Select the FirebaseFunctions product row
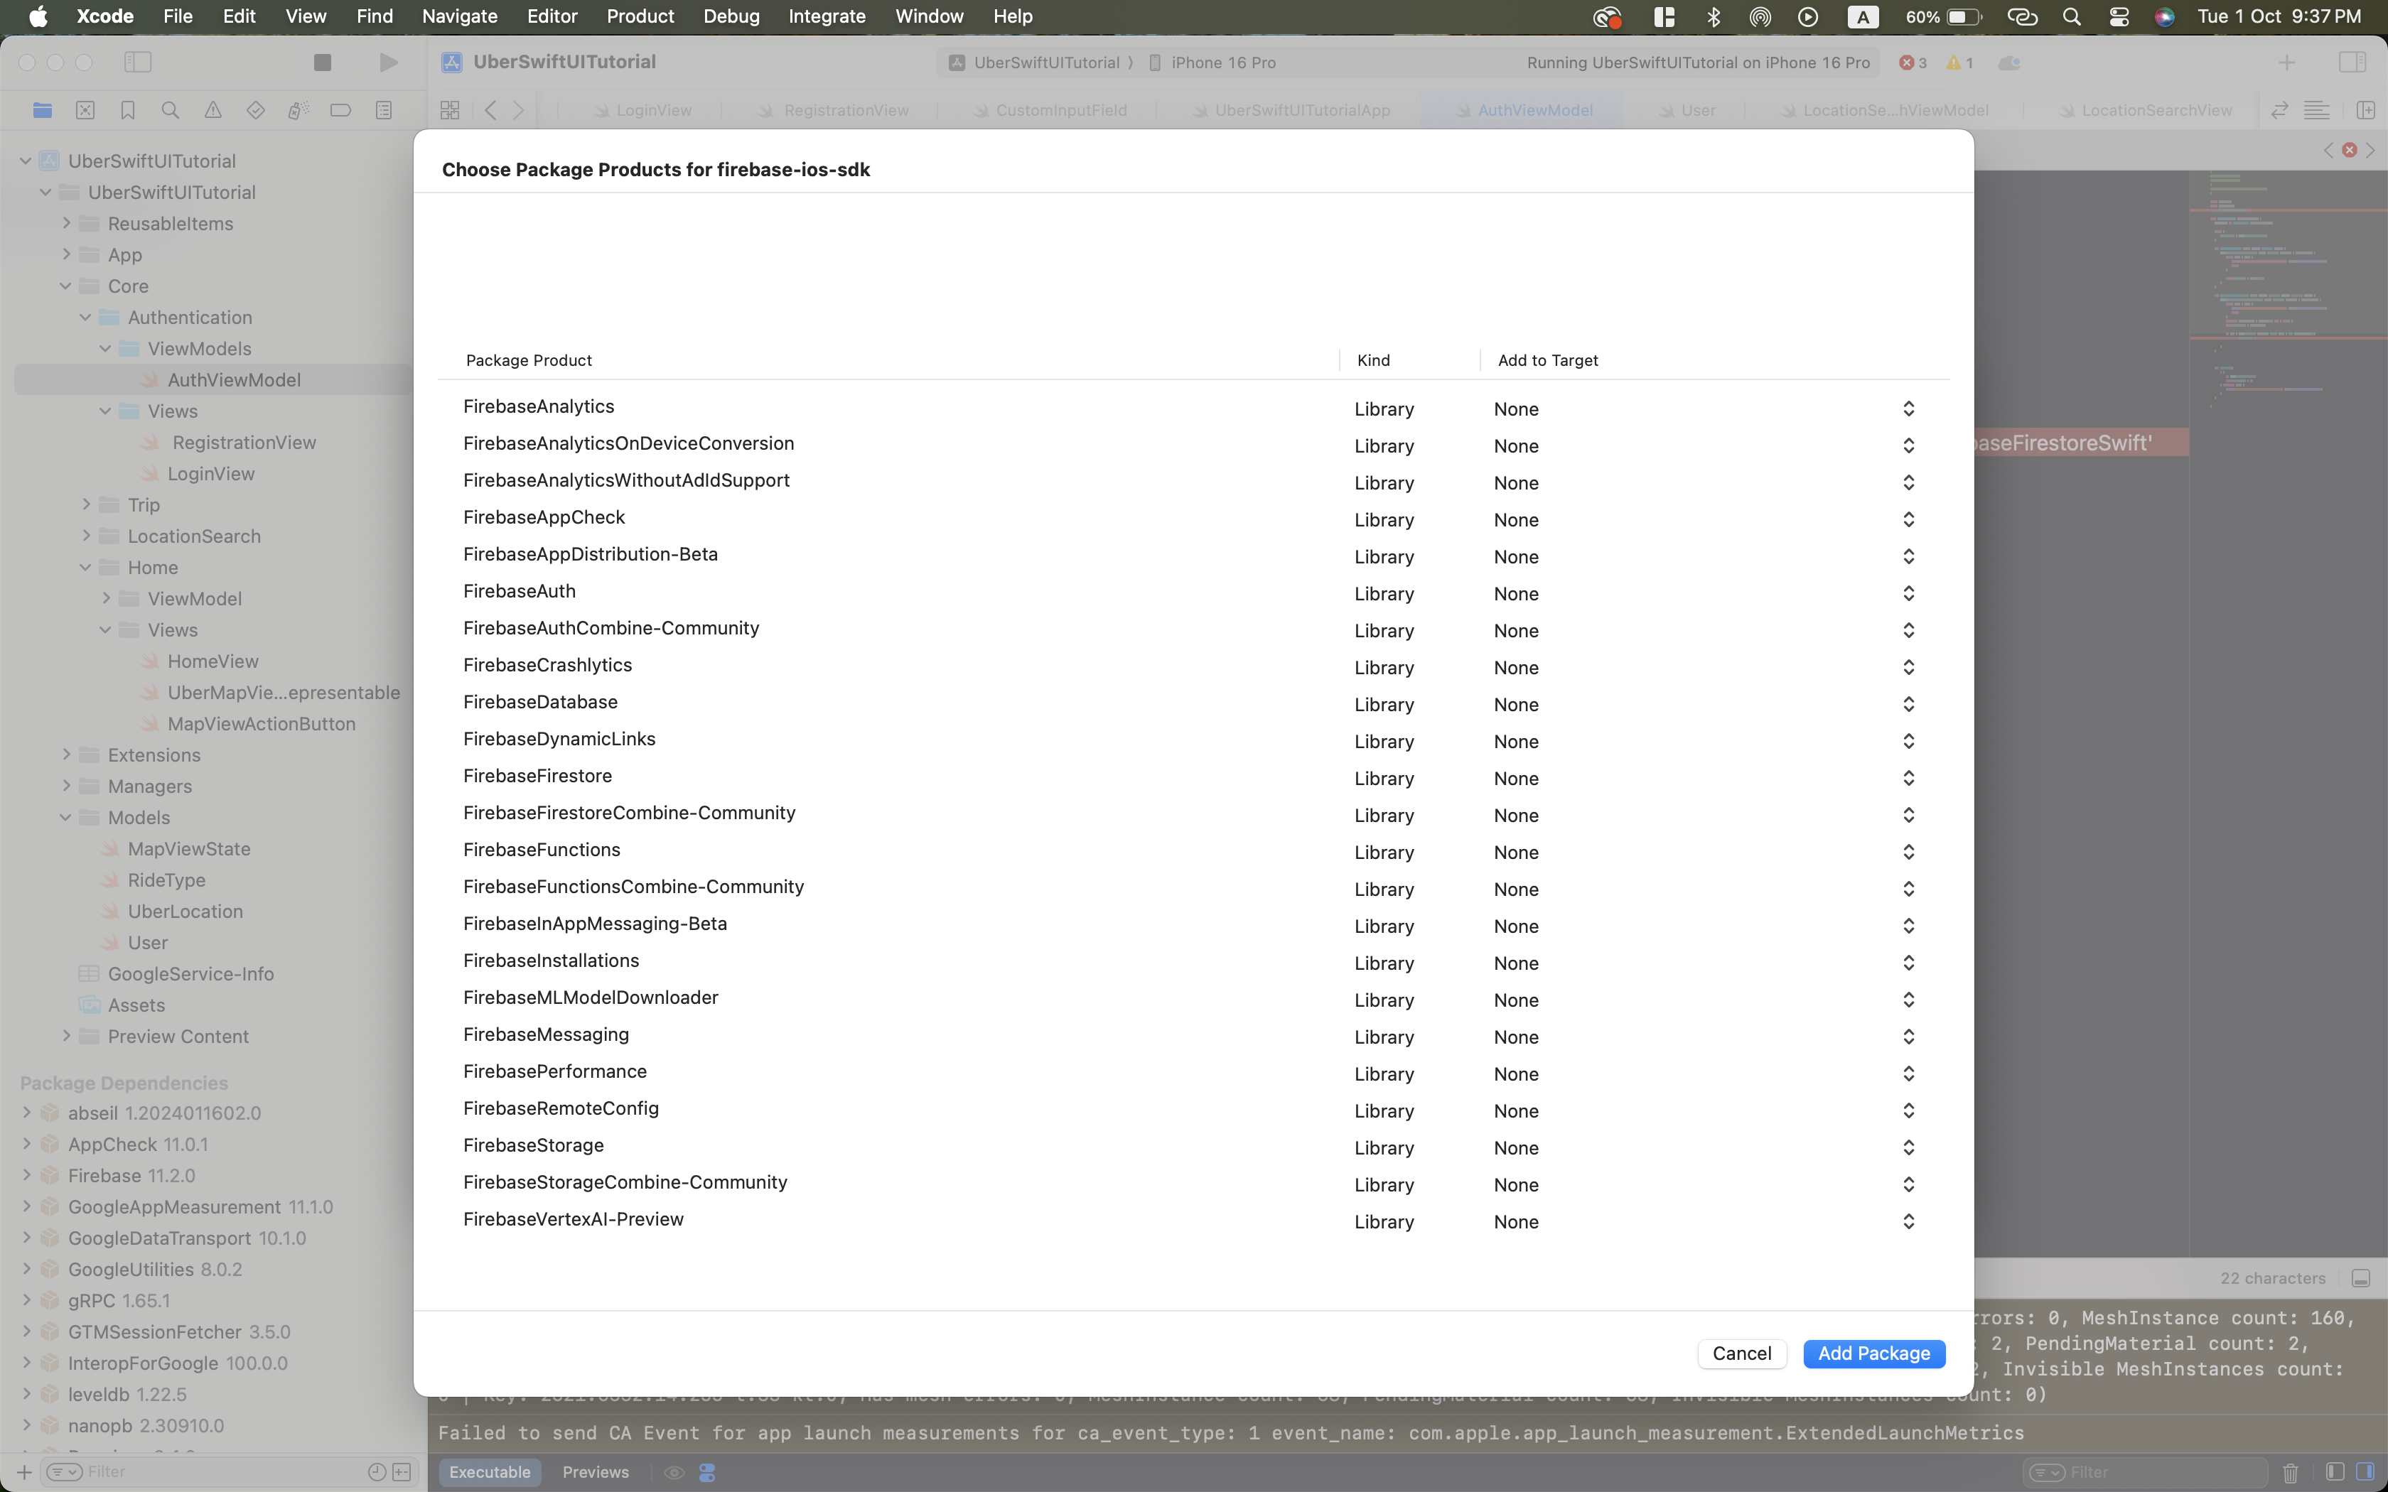The height and width of the screenshot is (1492, 2388). pos(1193,850)
